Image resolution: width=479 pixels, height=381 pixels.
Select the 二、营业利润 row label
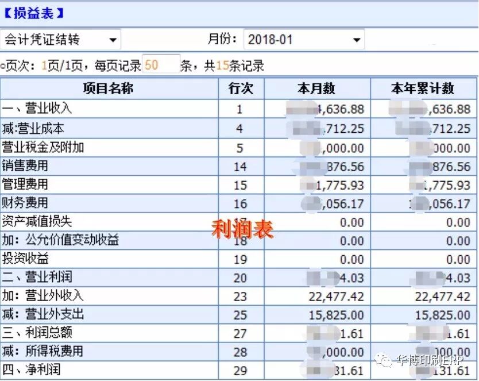(37, 277)
